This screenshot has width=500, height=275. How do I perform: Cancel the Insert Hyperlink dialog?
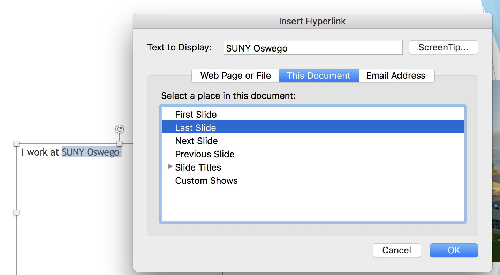point(397,250)
